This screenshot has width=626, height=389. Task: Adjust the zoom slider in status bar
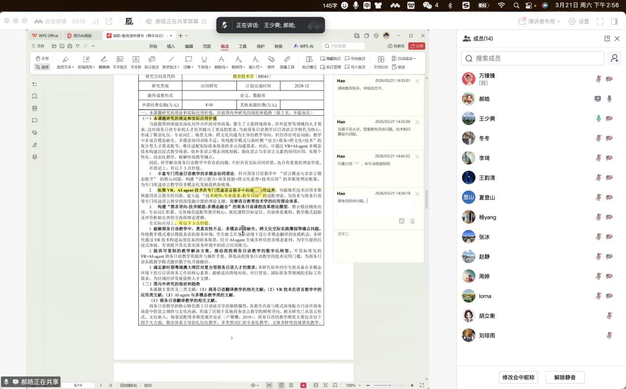(390, 385)
